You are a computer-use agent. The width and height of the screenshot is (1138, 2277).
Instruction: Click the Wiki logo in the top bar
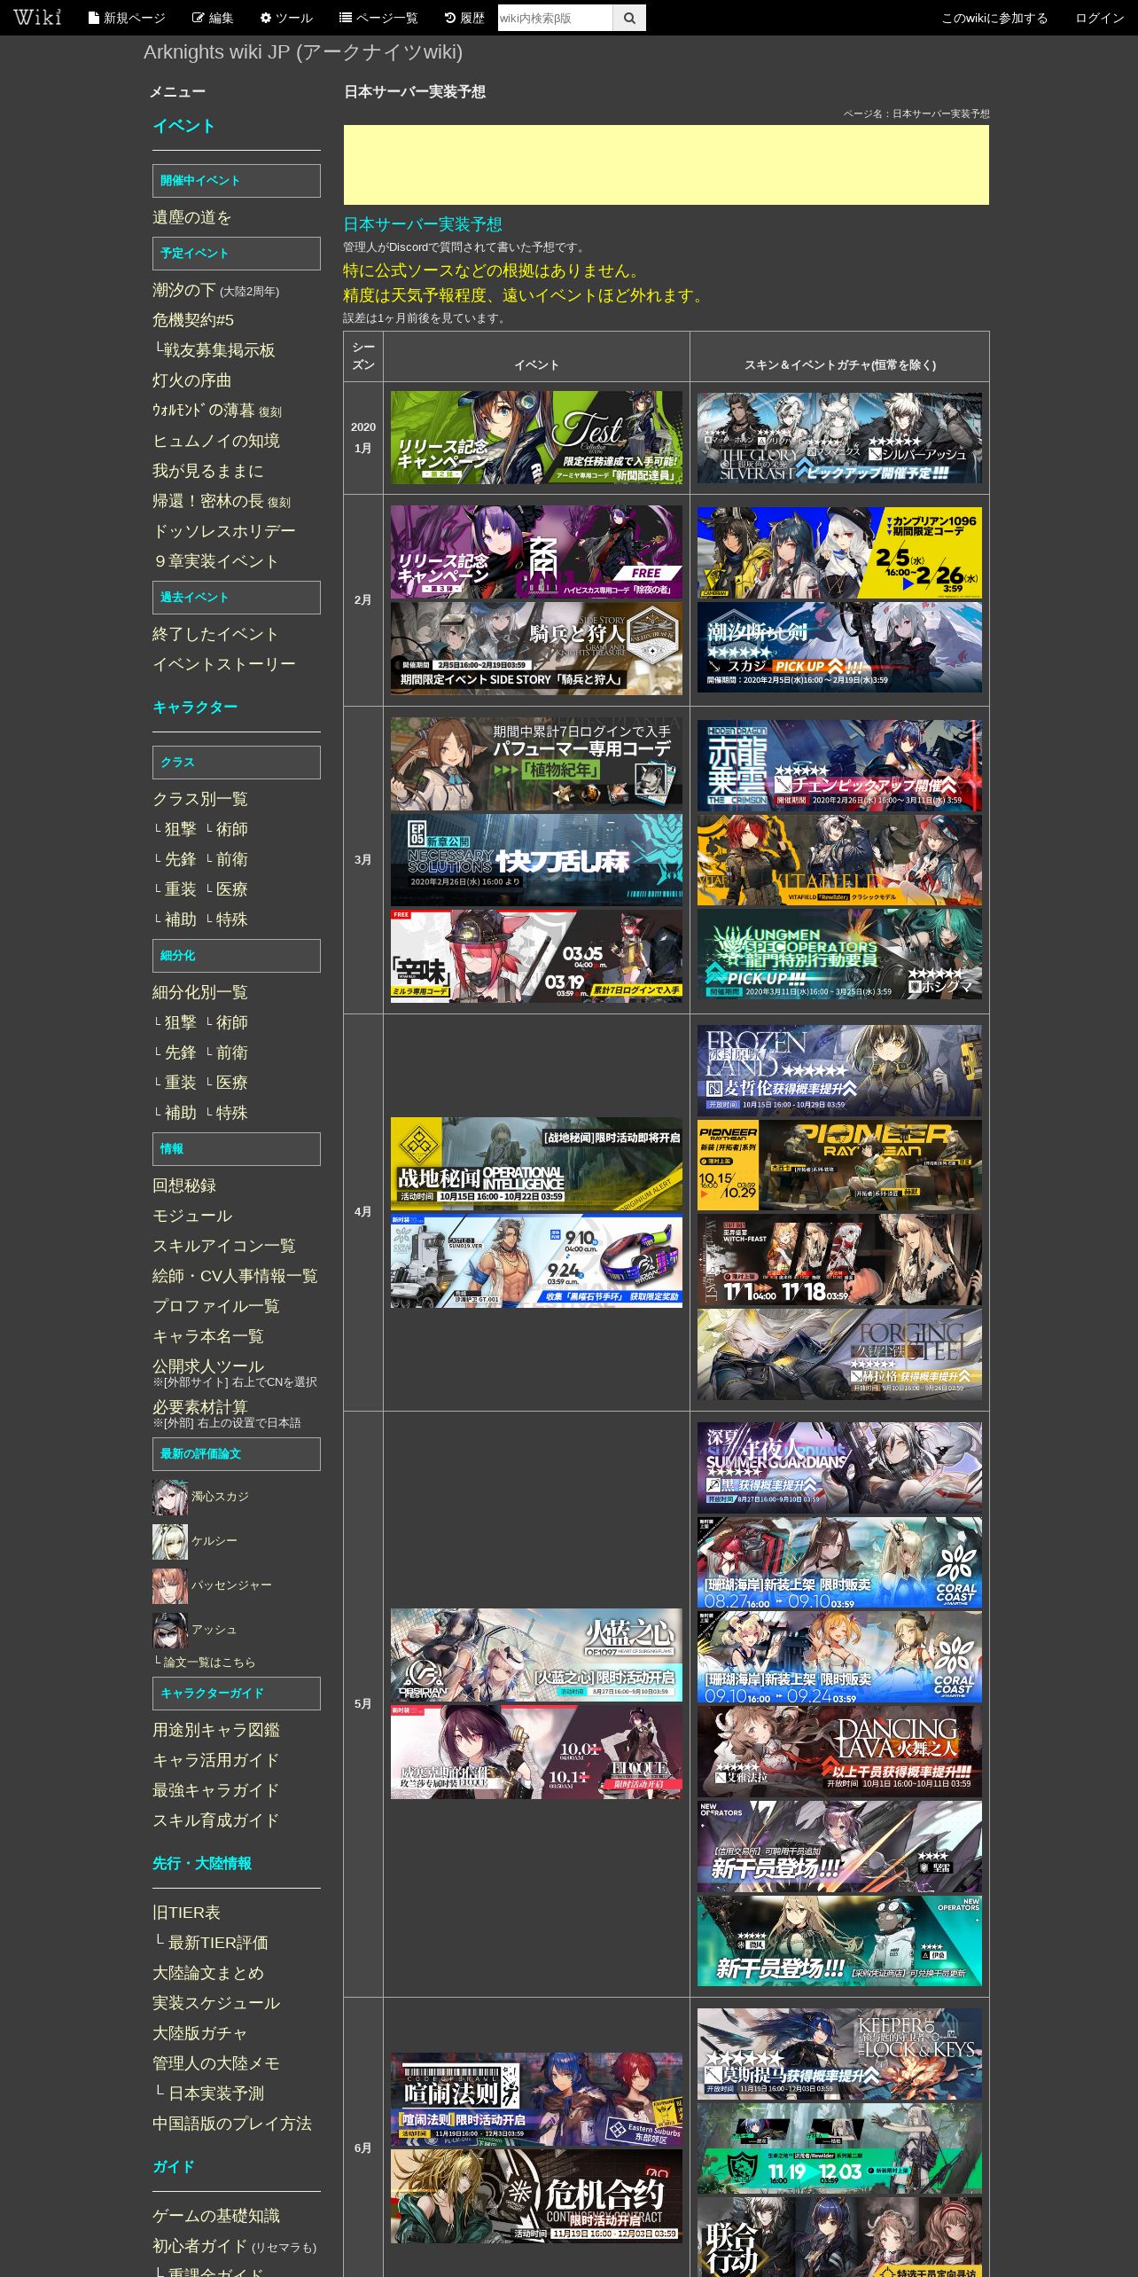[37, 17]
